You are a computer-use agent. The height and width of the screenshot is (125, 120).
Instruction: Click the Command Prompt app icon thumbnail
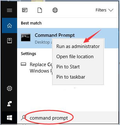[x=26, y=37]
